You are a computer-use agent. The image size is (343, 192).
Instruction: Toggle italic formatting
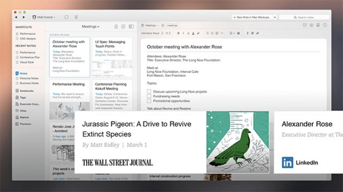tap(183, 33)
